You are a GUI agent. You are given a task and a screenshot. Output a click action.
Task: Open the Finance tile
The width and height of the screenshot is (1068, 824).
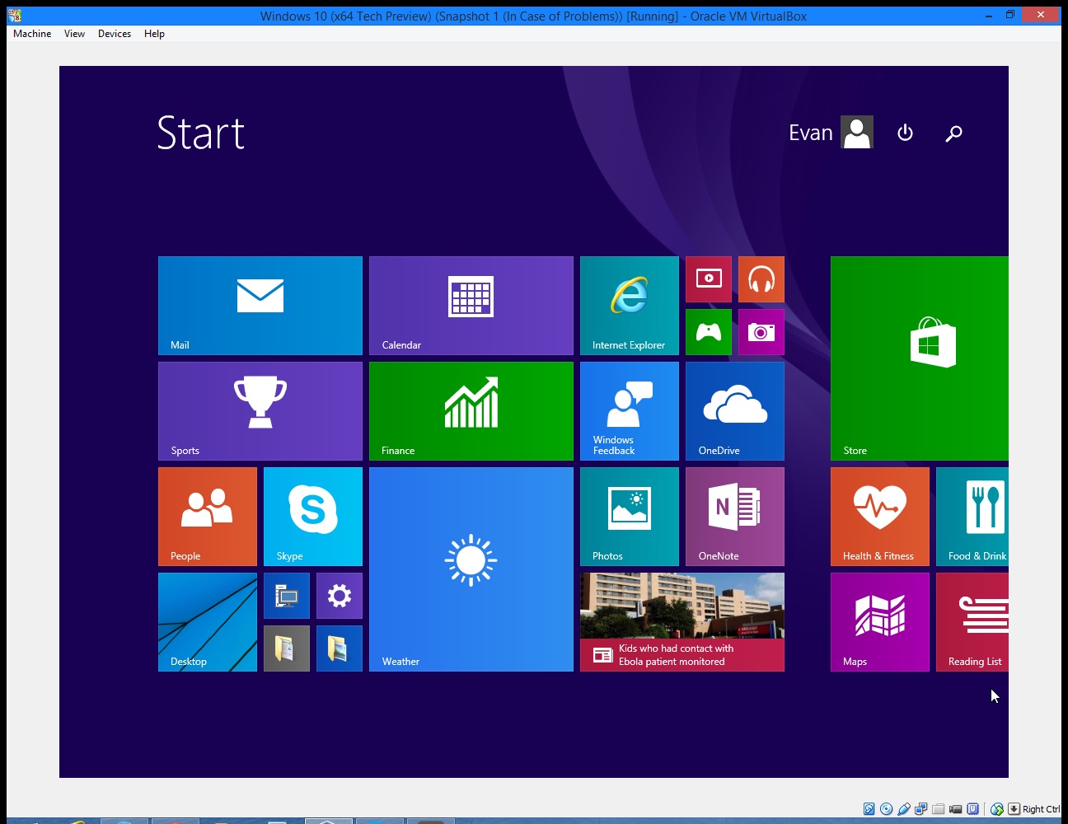pyautogui.click(x=471, y=411)
